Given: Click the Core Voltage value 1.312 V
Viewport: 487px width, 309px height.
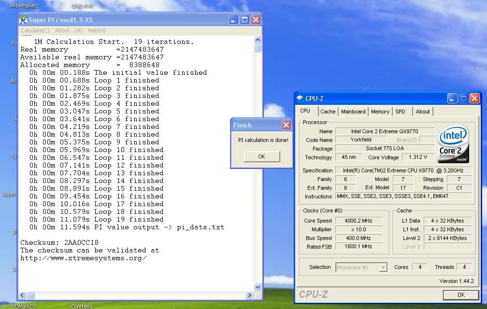Looking at the screenshot, I should pyautogui.click(x=418, y=157).
